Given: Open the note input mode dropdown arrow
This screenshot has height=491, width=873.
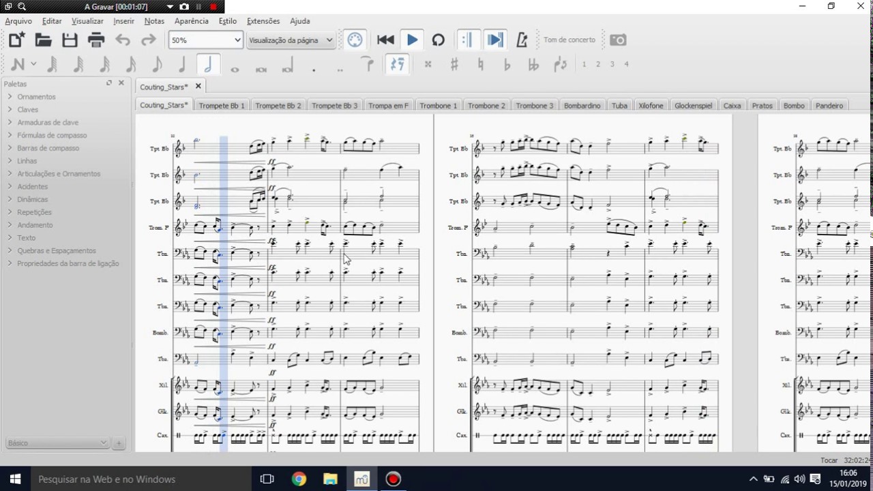Looking at the screenshot, I should [33, 65].
